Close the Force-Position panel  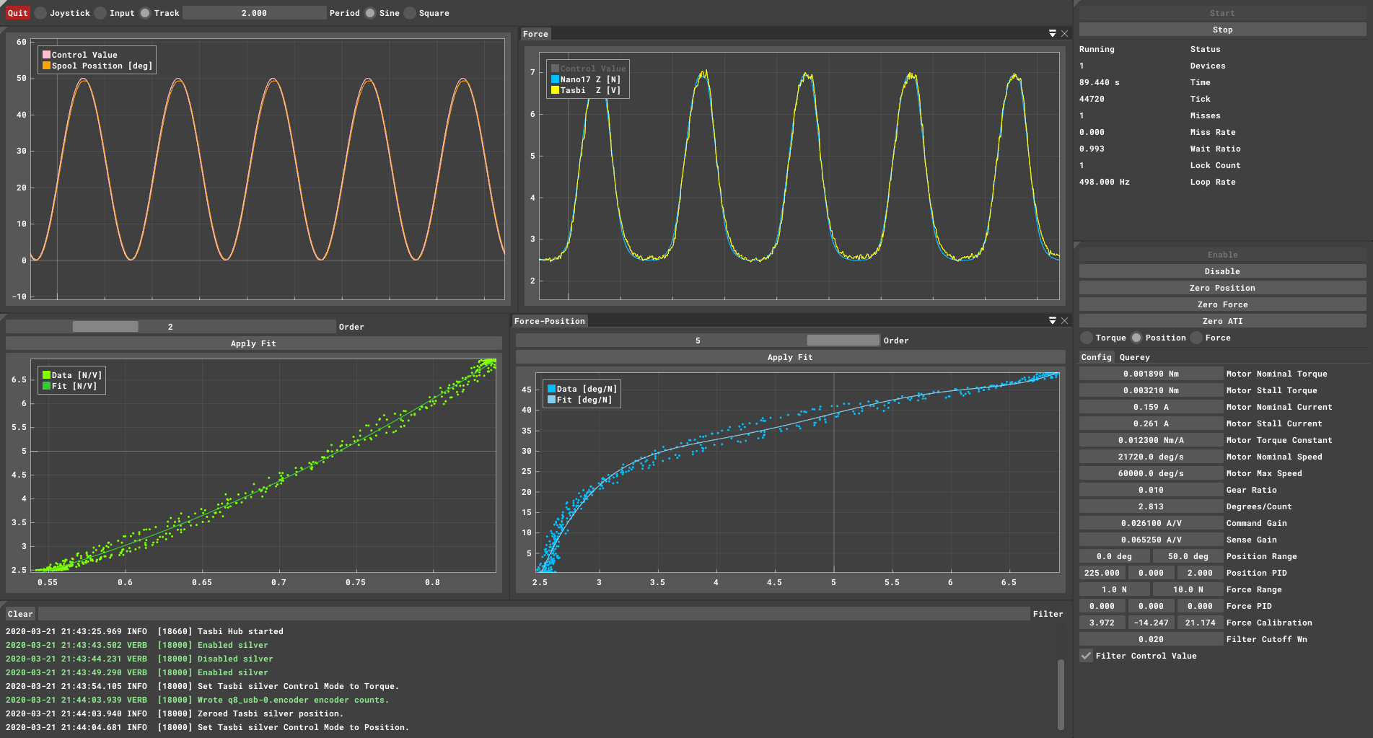coord(1064,321)
